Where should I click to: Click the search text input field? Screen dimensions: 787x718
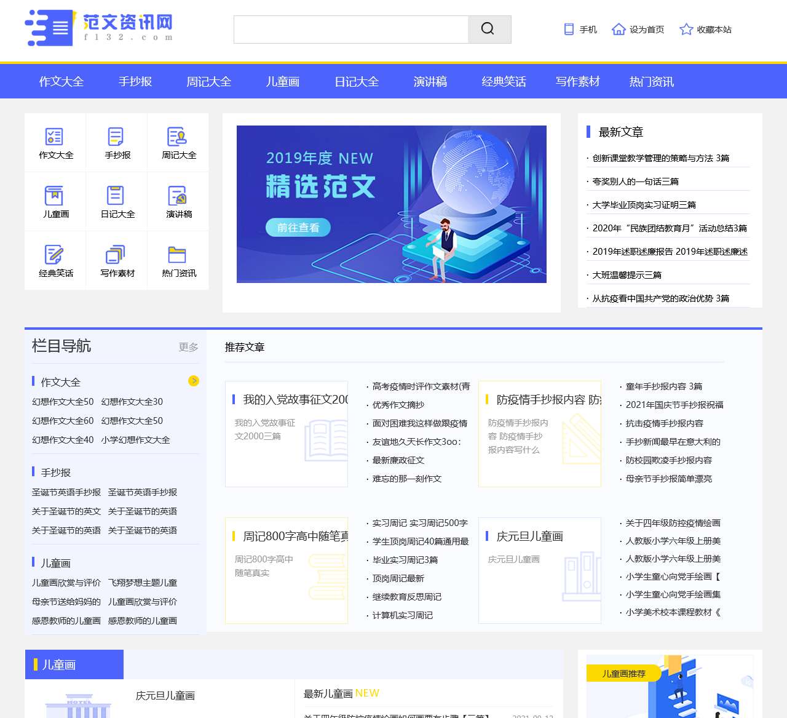click(x=351, y=30)
